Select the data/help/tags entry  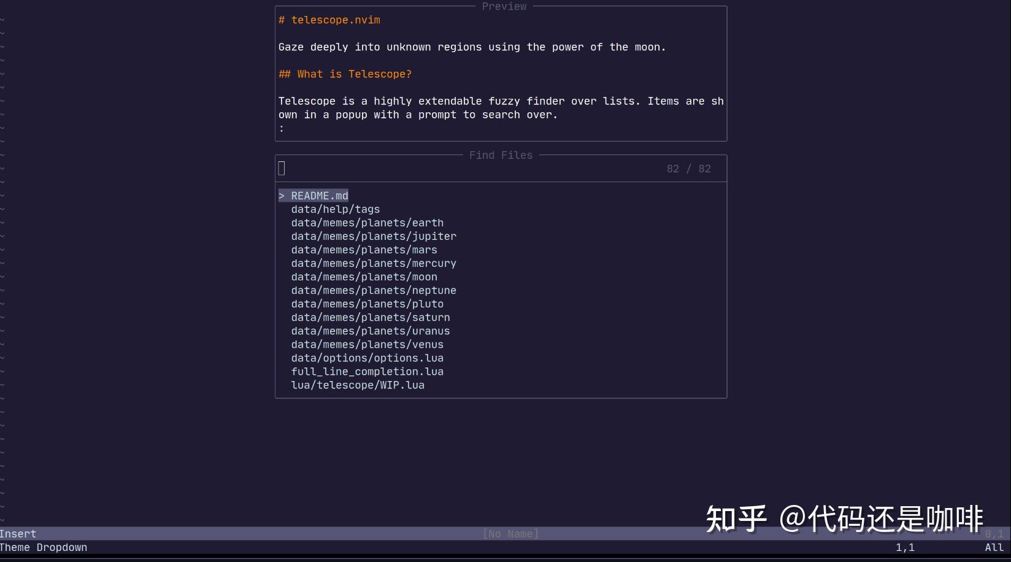click(335, 209)
